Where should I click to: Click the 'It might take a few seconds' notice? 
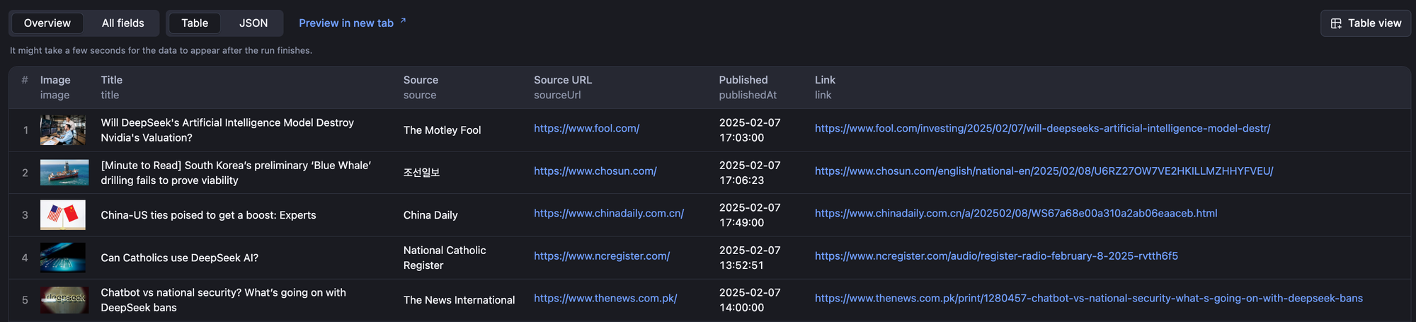click(161, 50)
